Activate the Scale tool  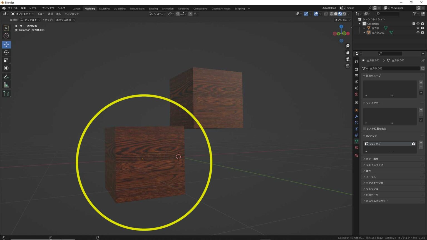(6, 60)
